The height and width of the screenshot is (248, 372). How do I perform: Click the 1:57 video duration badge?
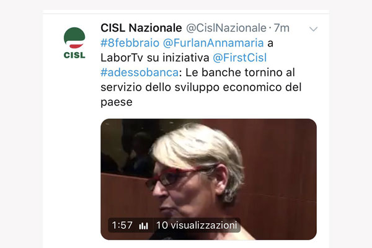[x=122, y=225]
